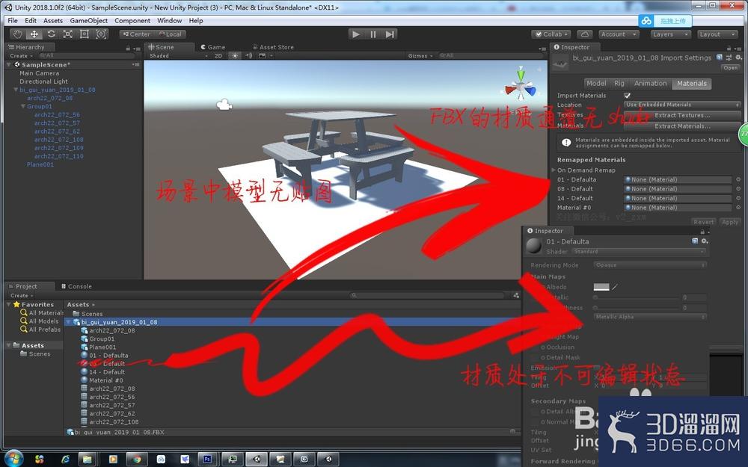The width and height of the screenshot is (748, 467).
Task: Open the File menu
Action: pyautogui.click(x=13, y=20)
